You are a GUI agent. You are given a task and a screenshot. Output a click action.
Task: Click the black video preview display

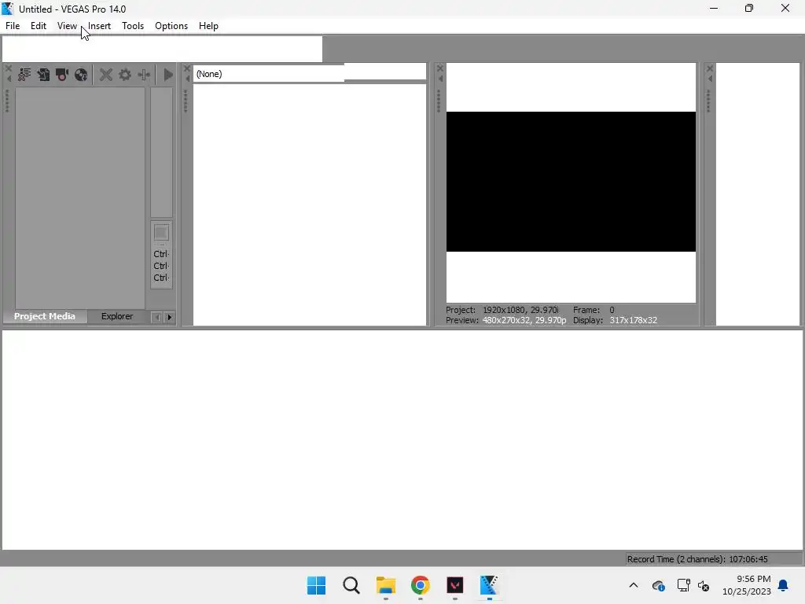(x=571, y=182)
